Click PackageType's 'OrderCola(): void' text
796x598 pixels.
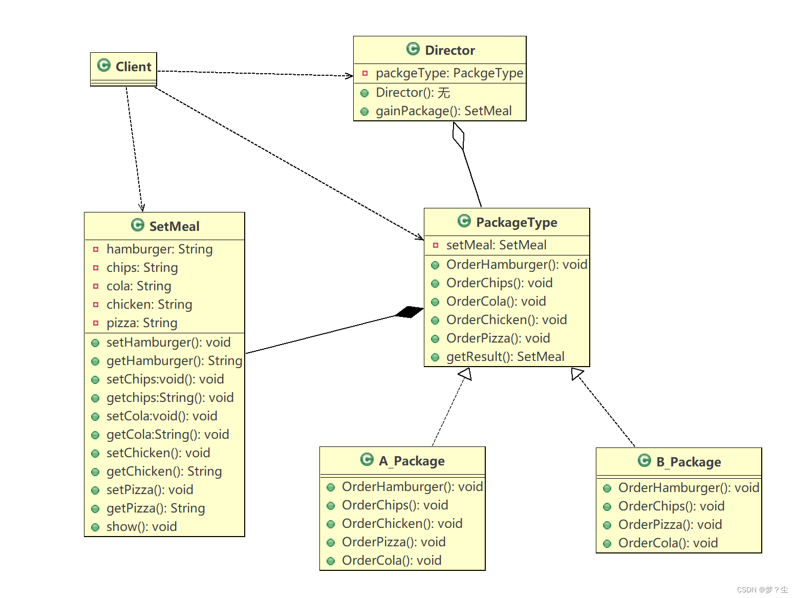point(496,302)
